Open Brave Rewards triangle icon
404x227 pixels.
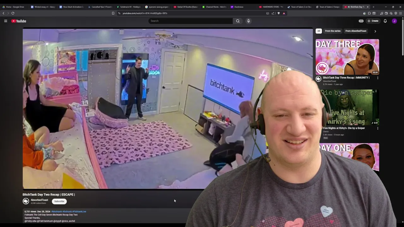click(x=284, y=13)
